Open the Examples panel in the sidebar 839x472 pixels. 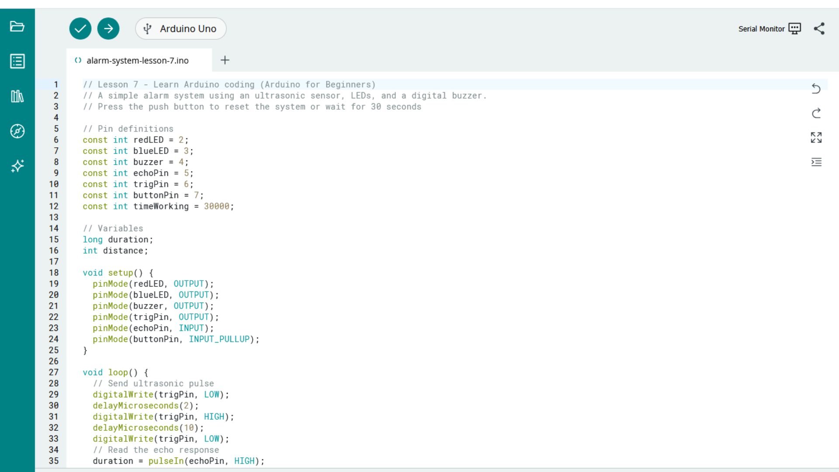(17, 61)
